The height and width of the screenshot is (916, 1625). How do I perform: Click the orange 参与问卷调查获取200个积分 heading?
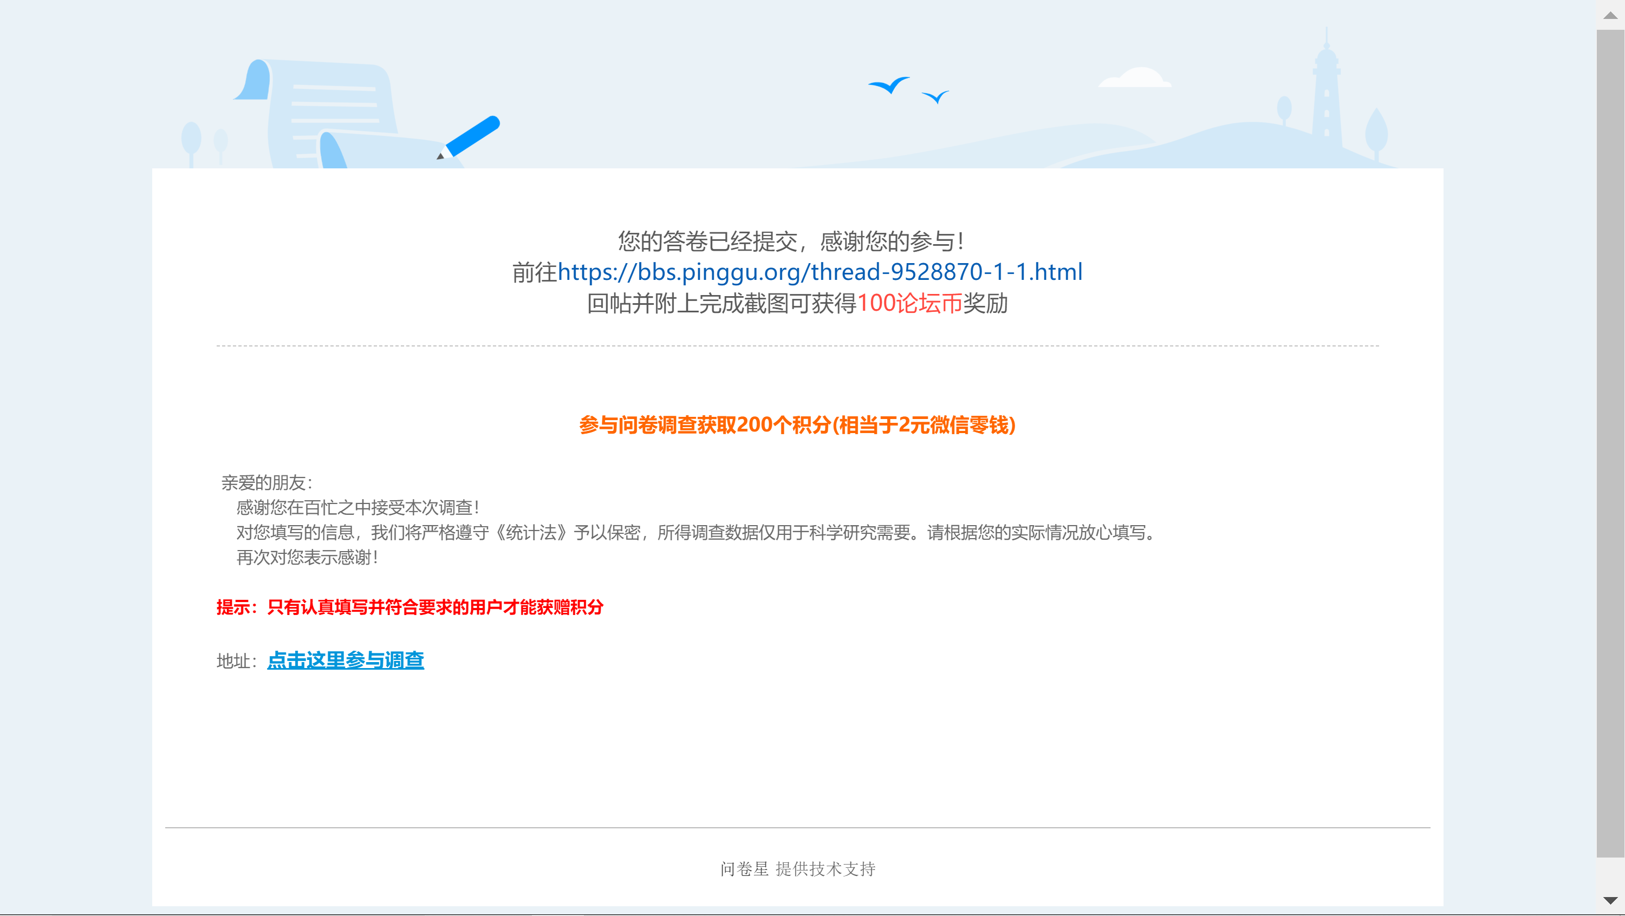[797, 425]
